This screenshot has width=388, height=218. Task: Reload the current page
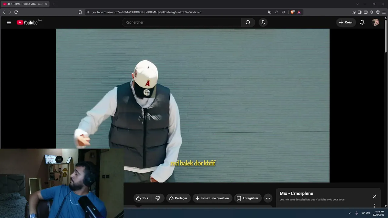[x=16, y=12]
